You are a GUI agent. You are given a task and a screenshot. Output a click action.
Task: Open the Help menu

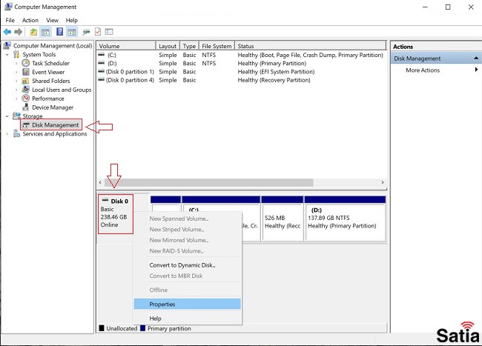click(x=72, y=20)
